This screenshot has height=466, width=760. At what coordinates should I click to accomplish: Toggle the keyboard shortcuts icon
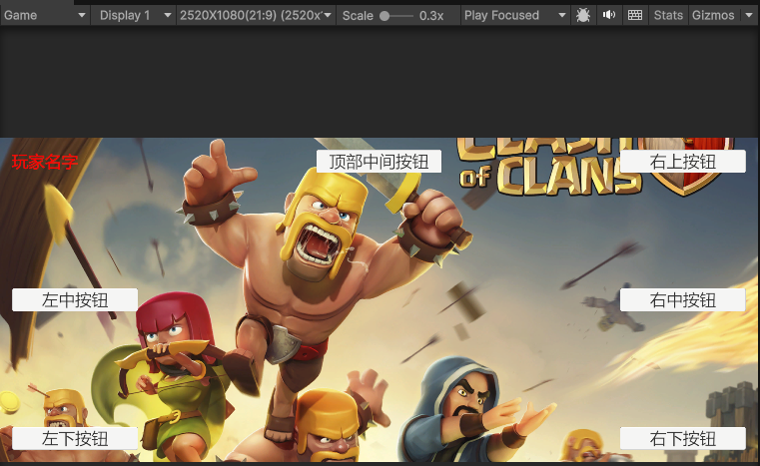click(x=635, y=15)
